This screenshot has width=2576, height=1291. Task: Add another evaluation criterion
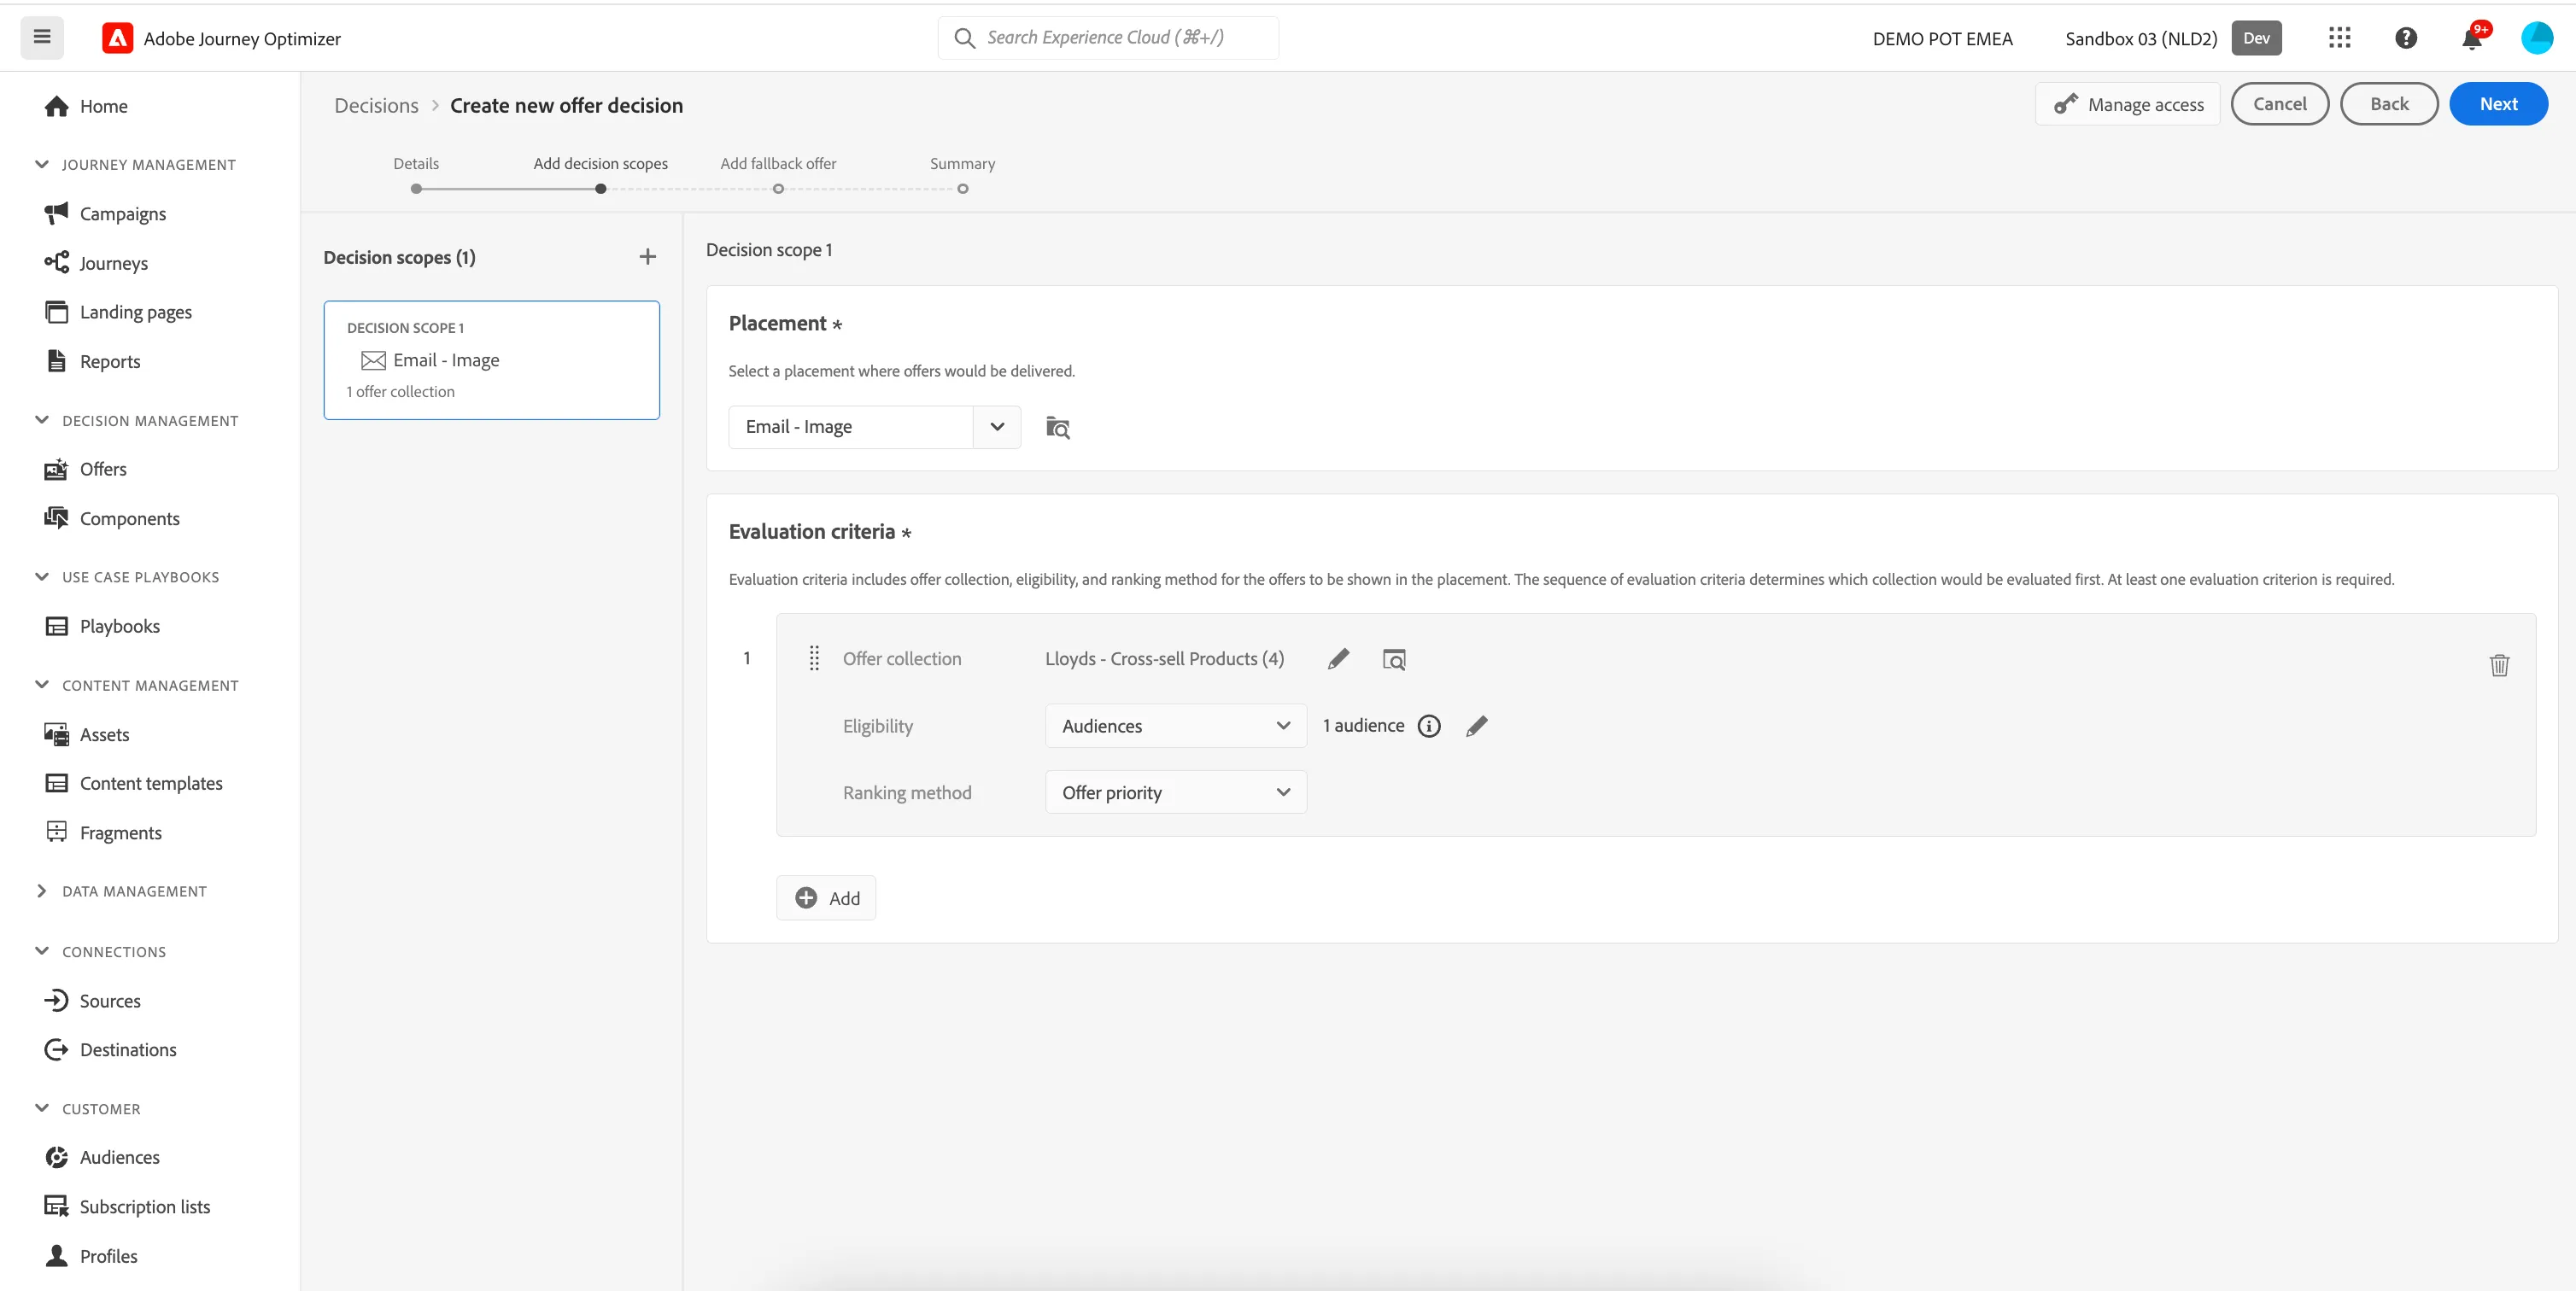pyautogui.click(x=826, y=898)
